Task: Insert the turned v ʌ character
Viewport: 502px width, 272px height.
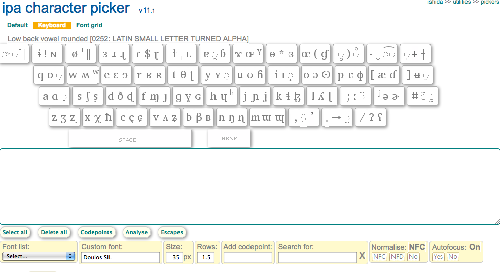Action: click(x=165, y=118)
